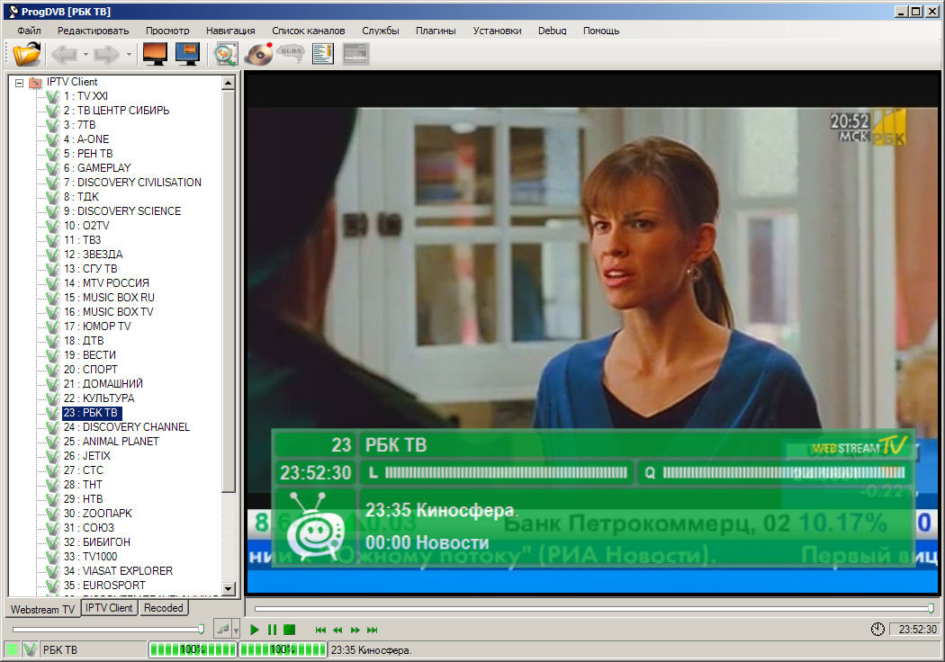
Task: Select channel 35 : EUROSPORT
Action: click(104, 586)
